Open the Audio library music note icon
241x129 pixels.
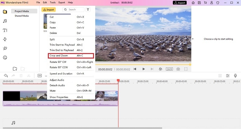tap(5, 21)
